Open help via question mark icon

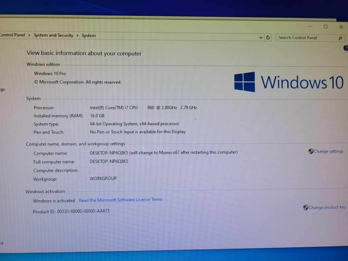click(x=346, y=48)
